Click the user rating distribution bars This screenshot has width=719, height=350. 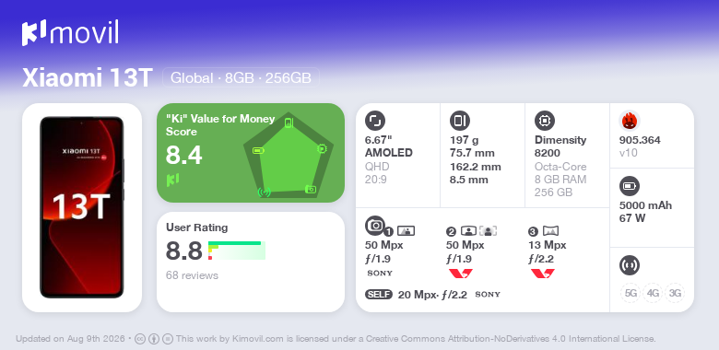tap(237, 251)
